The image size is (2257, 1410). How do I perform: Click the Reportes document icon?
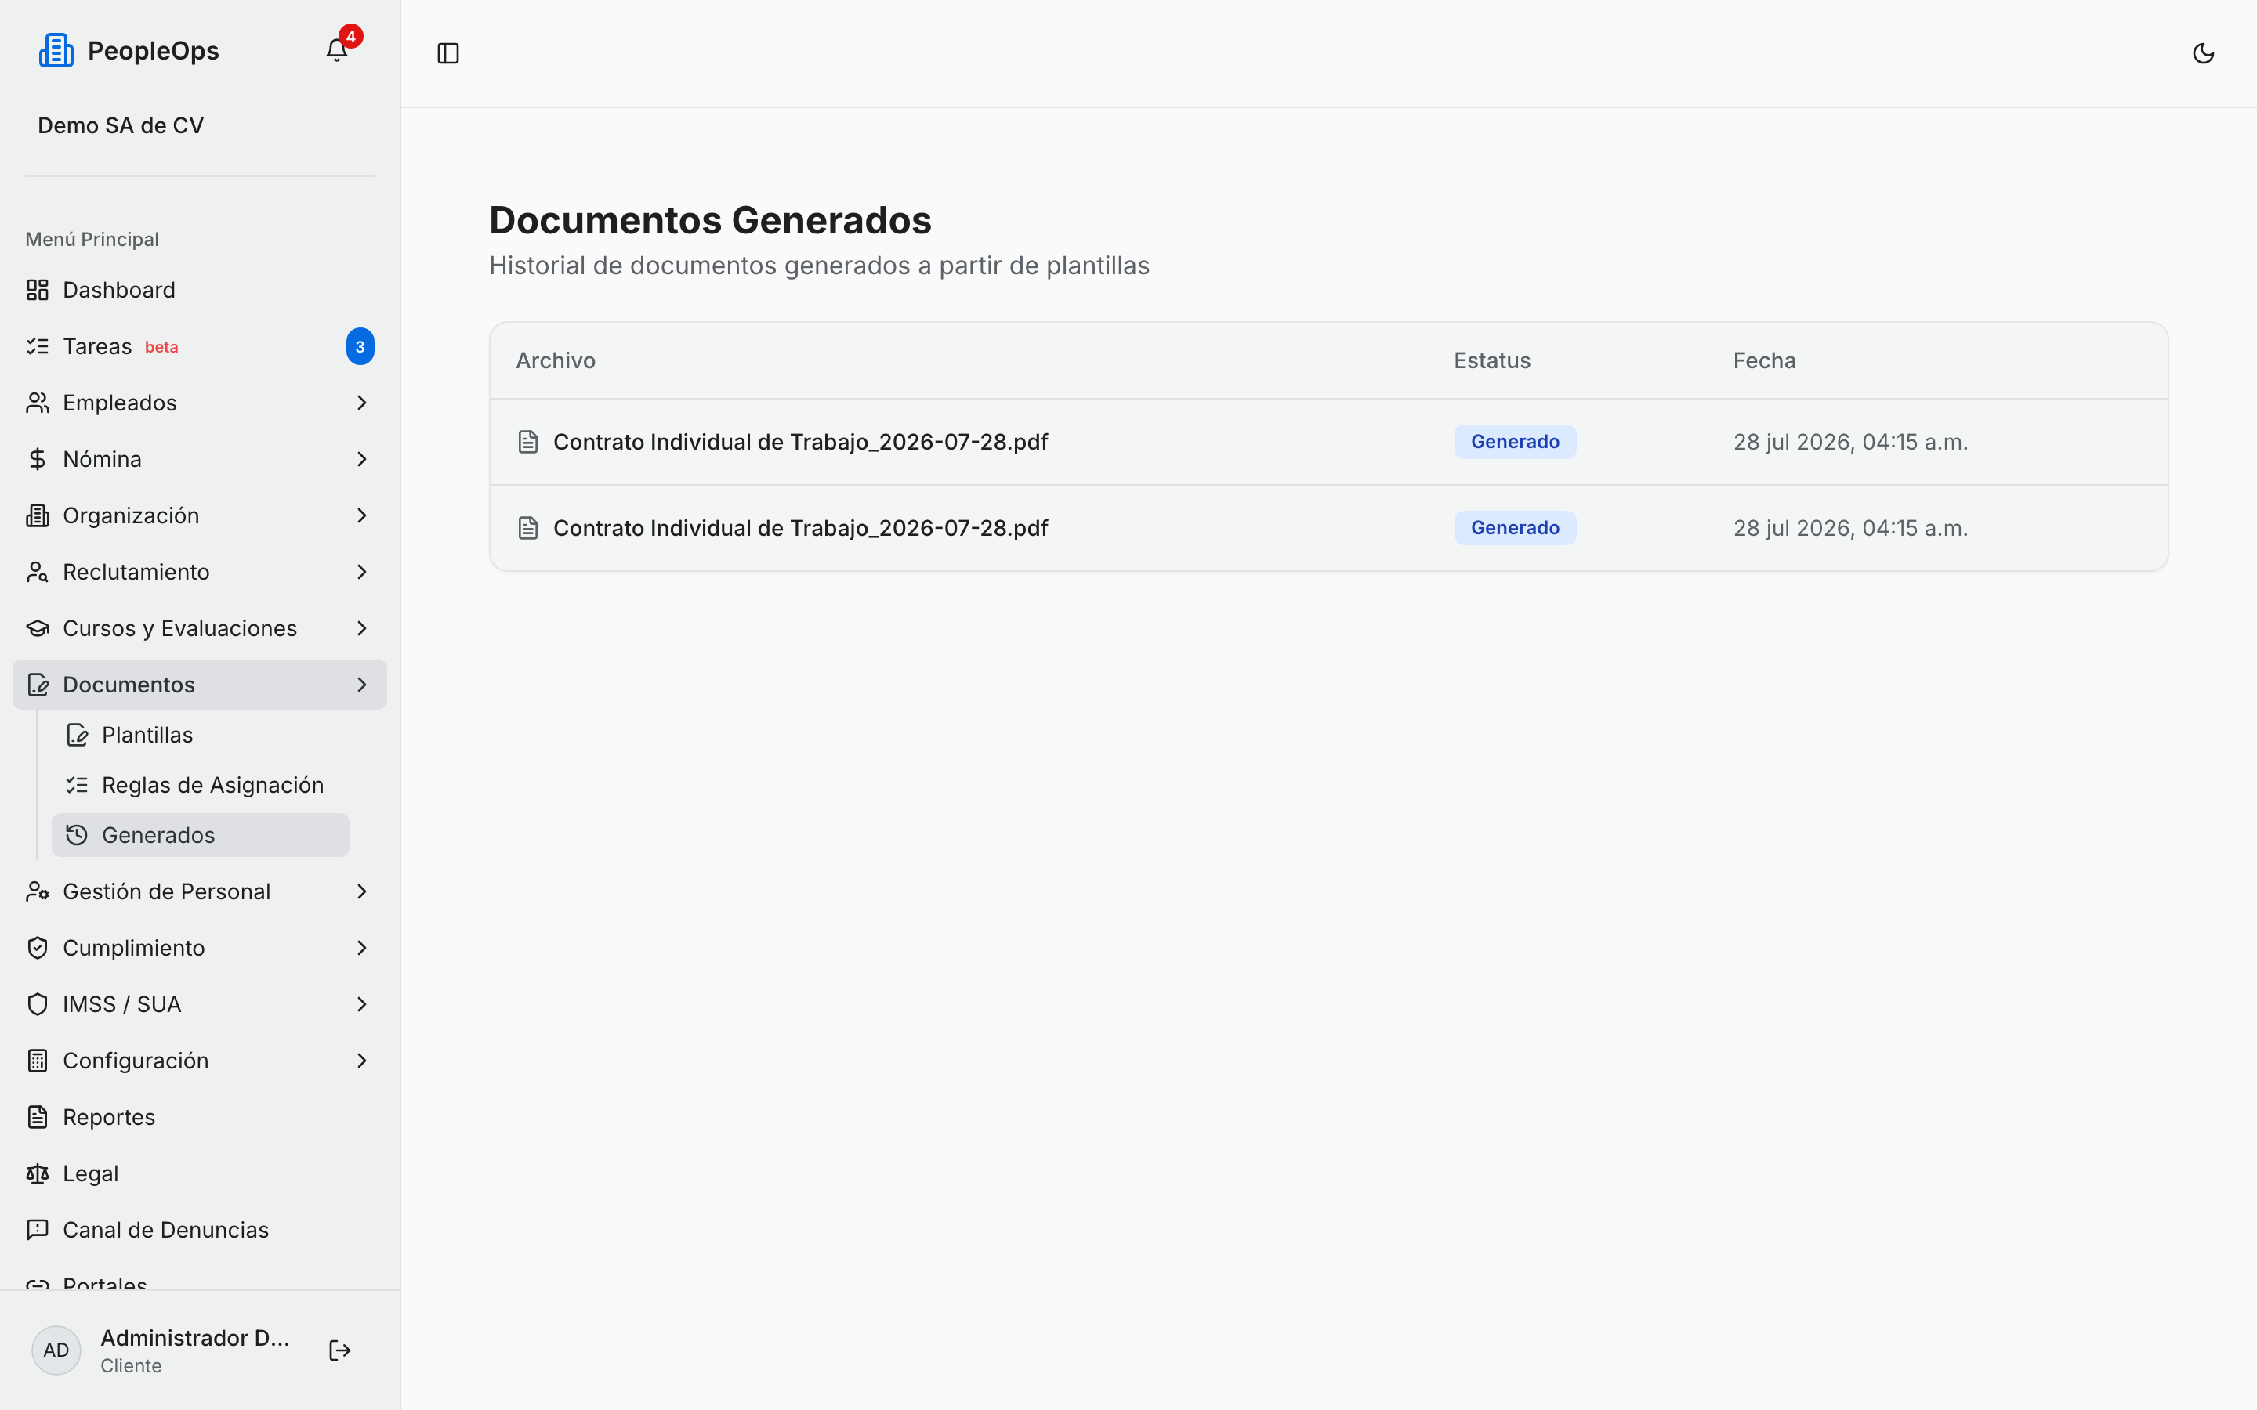(x=38, y=1117)
